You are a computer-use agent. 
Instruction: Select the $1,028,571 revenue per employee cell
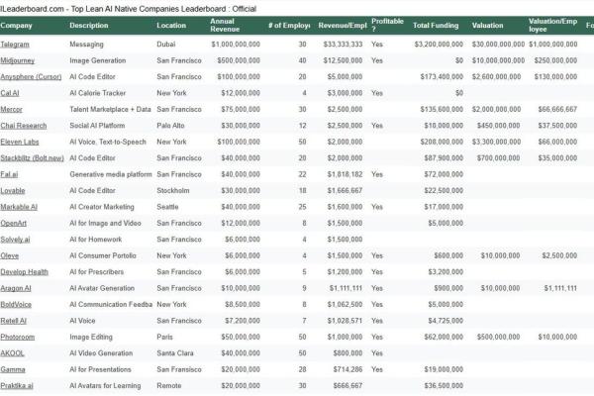(x=346, y=322)
